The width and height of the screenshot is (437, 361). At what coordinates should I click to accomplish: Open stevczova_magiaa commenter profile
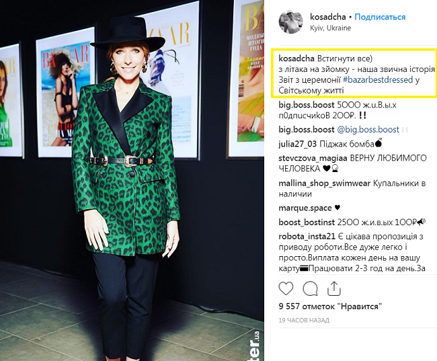click(313, 158)
